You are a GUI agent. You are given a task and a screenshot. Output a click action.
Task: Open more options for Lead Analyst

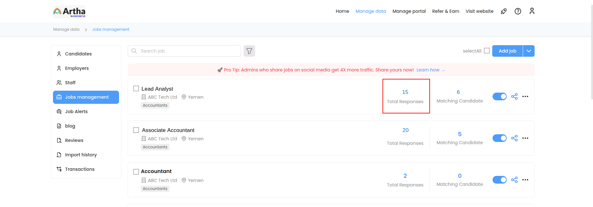(x=525, y=96)
